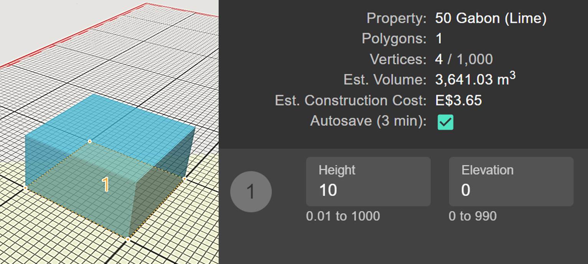
Task: Click the Est. Construction Cost value E$3.65
Action: coord(458,100)
